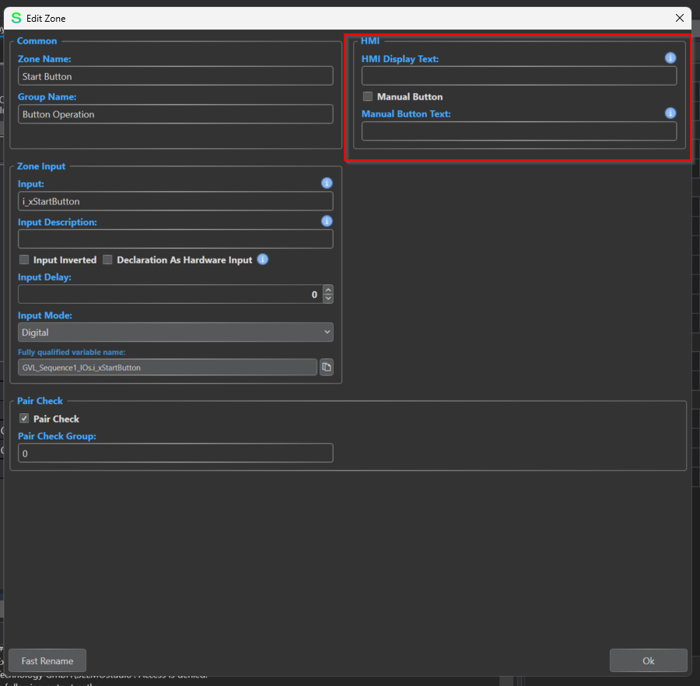Click the info icon beside HMI Display Text

click(x=670, y=58)
